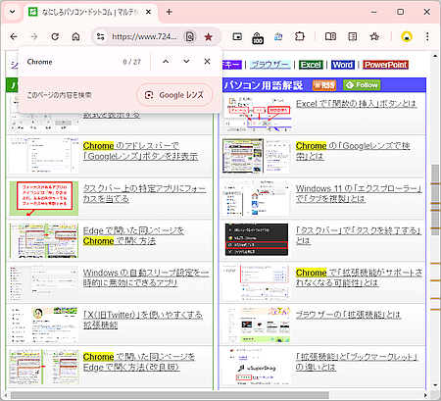
Task: Open the Word category link
Action: pyautogui.click(x=343, y=65)
